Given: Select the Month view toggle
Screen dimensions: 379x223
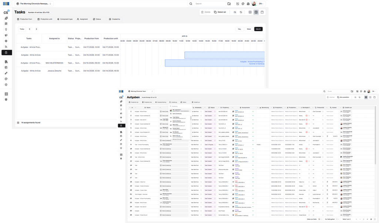Looking at the screenshot, I should point(258,29).
